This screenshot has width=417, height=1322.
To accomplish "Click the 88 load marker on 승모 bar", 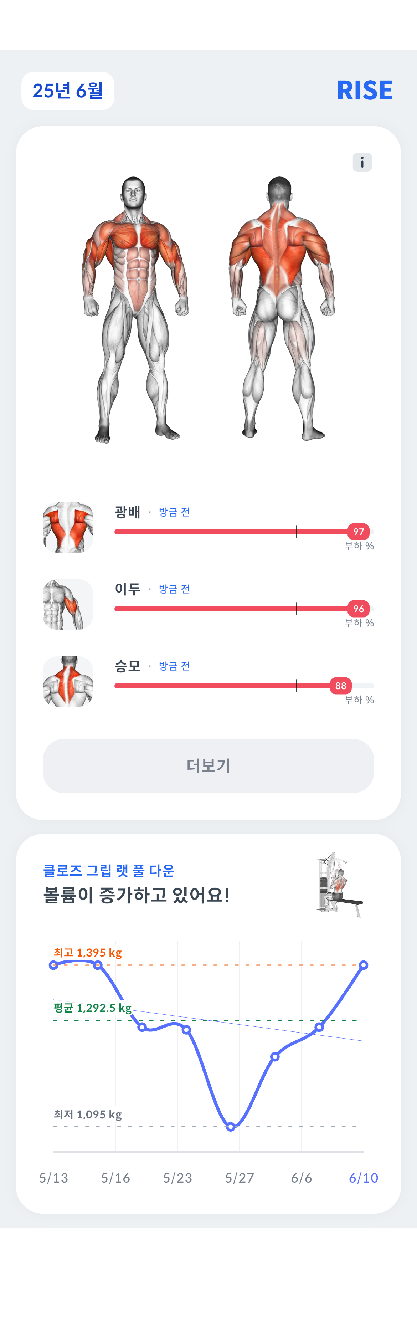I will coord(341,686).
